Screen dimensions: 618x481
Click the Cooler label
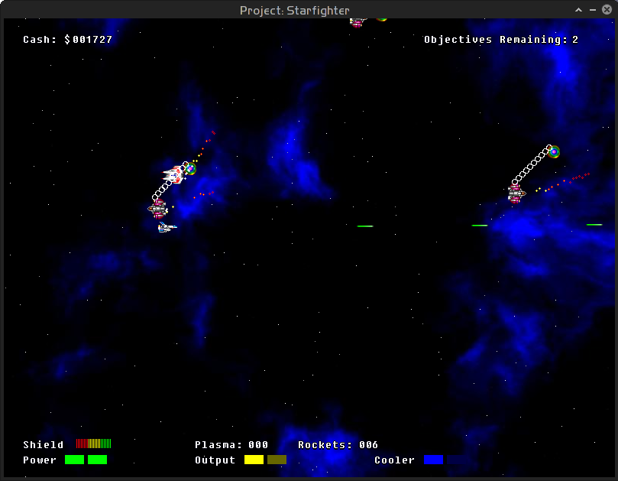click(394, 460)
